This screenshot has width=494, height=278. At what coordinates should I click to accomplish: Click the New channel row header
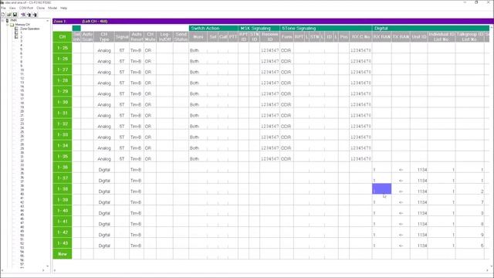pyautogui.click(x=63, y=254)
